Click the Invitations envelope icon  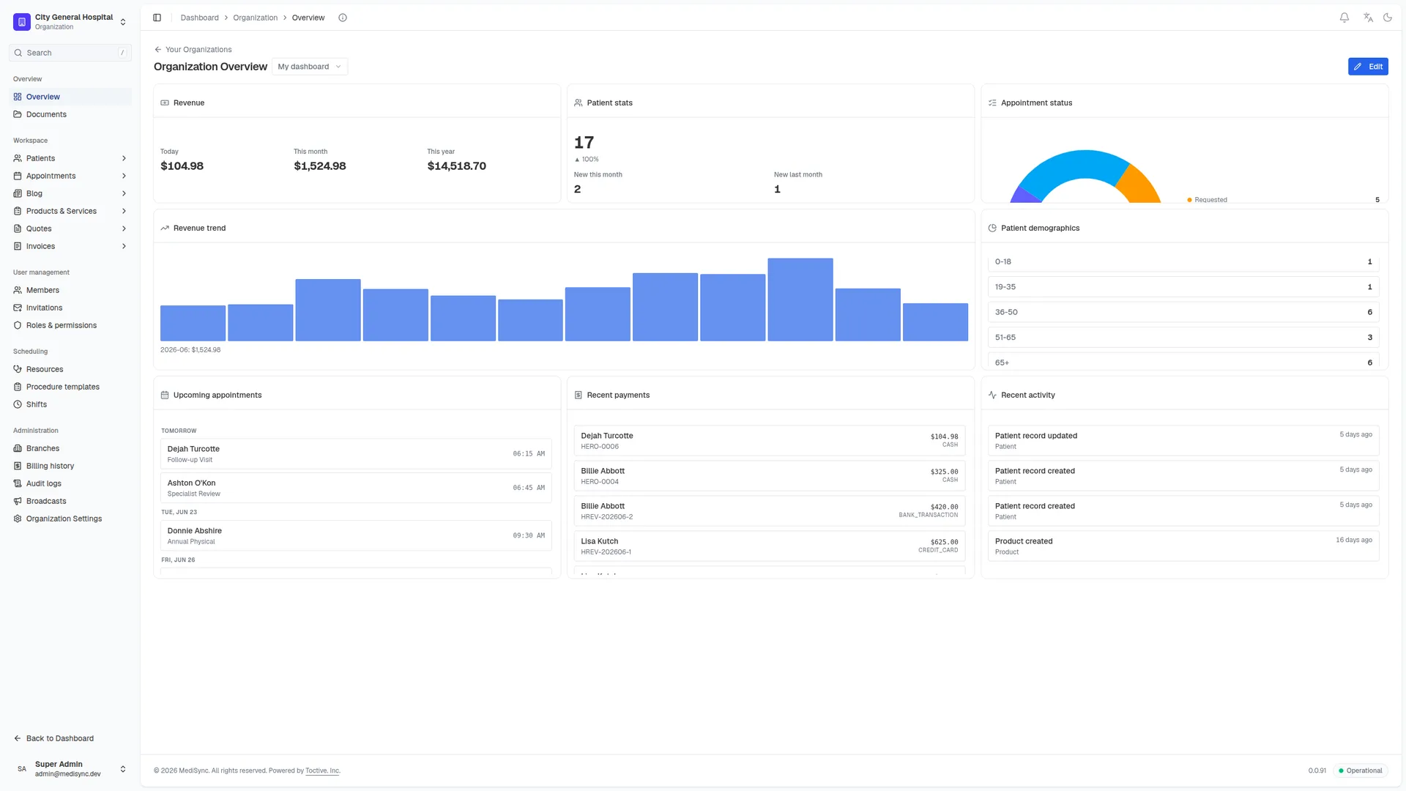(x=18, y=308)
